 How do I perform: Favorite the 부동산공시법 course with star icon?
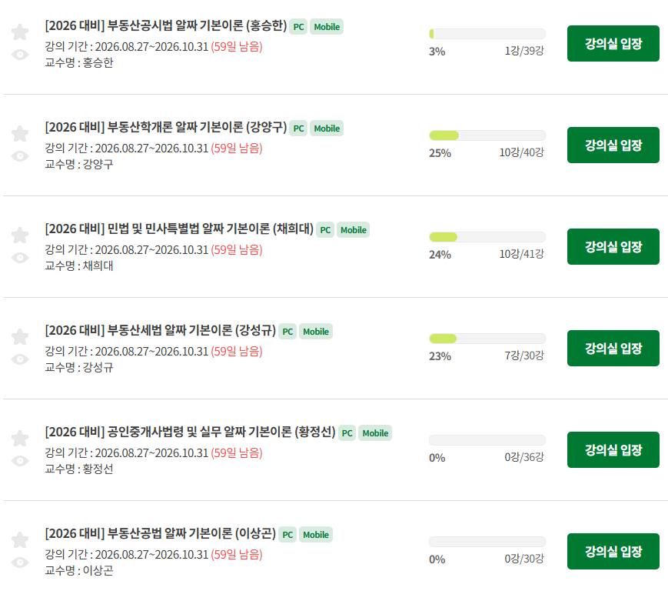tap(20, 32)
